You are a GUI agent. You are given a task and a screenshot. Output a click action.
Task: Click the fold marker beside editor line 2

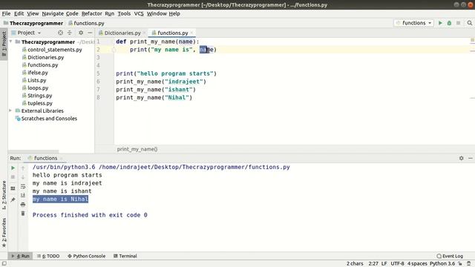(x=114, y=50)
